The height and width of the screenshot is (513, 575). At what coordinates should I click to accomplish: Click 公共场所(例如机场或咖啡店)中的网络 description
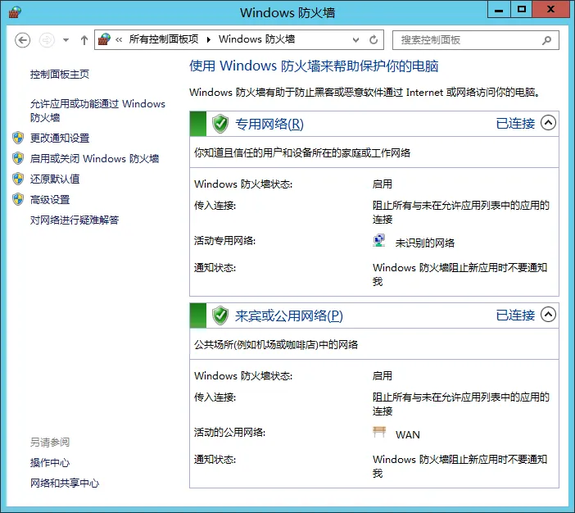click(x=276, y=344)
